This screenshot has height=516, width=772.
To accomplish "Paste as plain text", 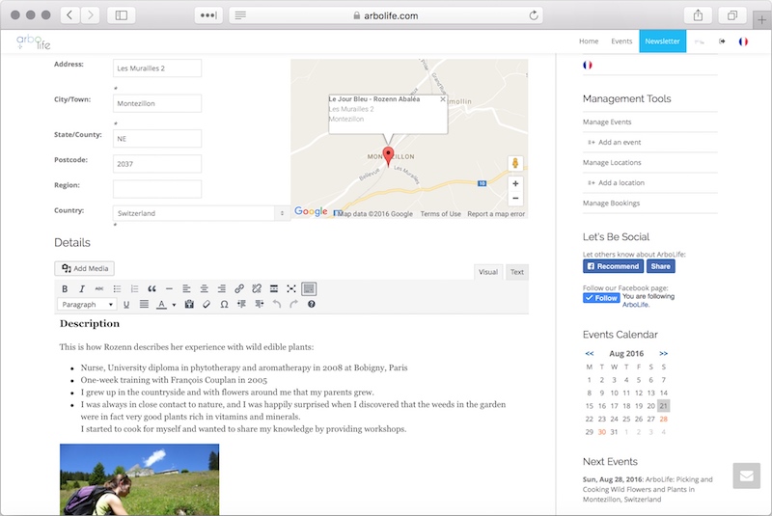I will [189, 305].
